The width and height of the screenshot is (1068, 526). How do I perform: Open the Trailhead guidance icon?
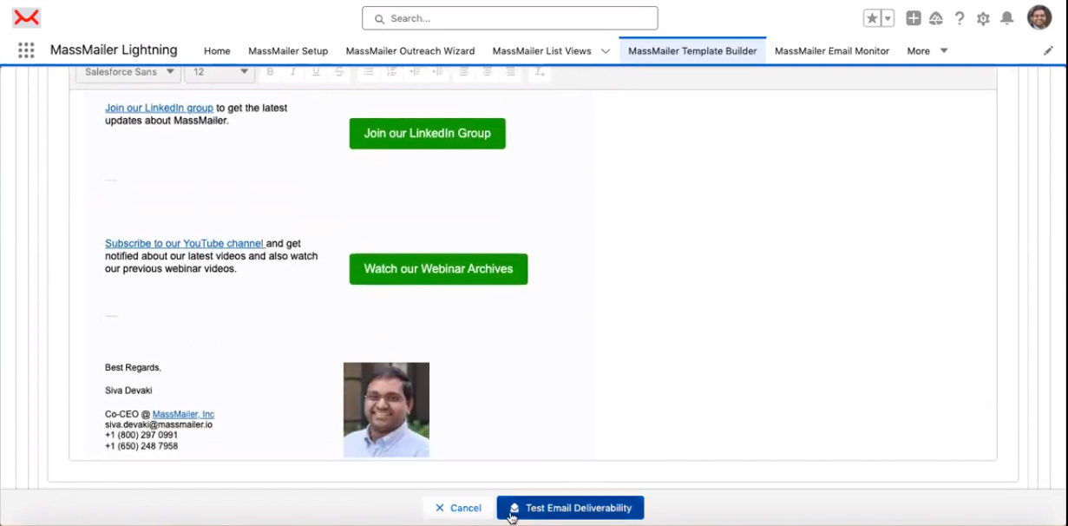(x=936, y=18)
